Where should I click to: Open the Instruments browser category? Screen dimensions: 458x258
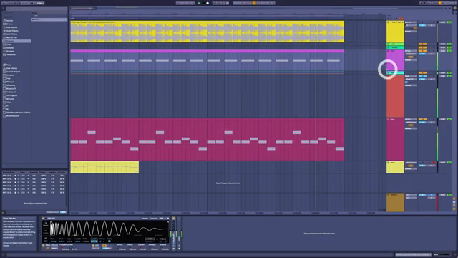[x=11, y=27]
